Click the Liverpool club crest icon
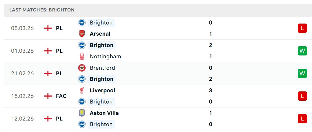 (x=82, y=90)
